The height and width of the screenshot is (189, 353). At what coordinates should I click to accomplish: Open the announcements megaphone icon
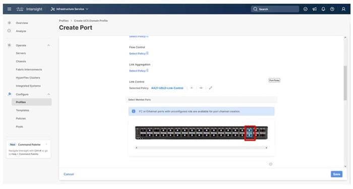tap(314, 9)
